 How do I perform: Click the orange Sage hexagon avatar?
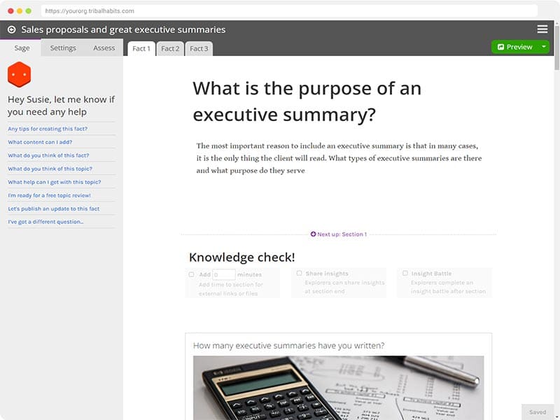click(19, 74)
